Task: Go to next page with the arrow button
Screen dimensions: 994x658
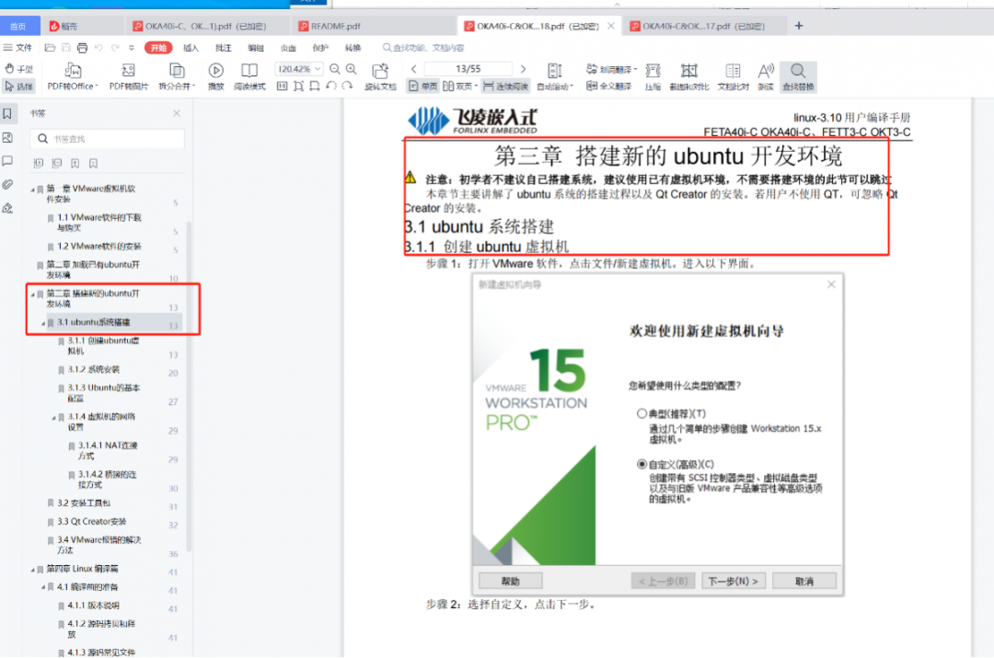Action: click(x=523, y=67)
